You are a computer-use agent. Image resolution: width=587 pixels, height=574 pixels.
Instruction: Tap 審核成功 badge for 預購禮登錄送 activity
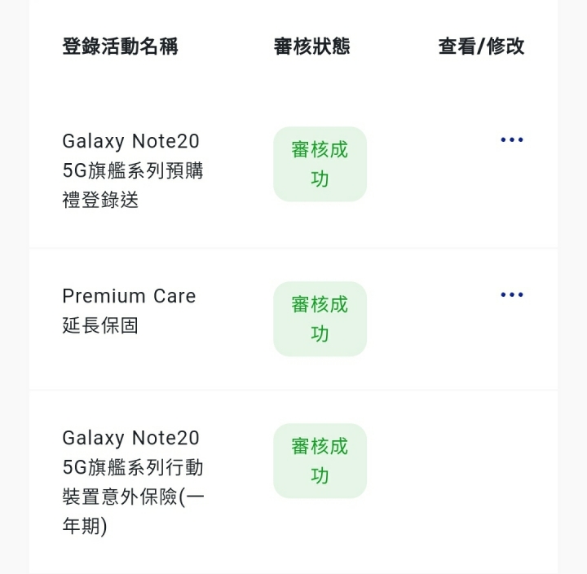pyautogui.click(x=320, y=164)
